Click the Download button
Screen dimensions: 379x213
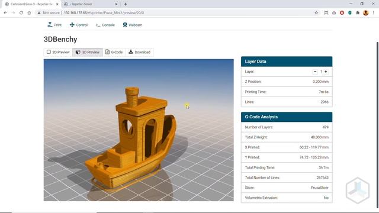click(139, 52)
